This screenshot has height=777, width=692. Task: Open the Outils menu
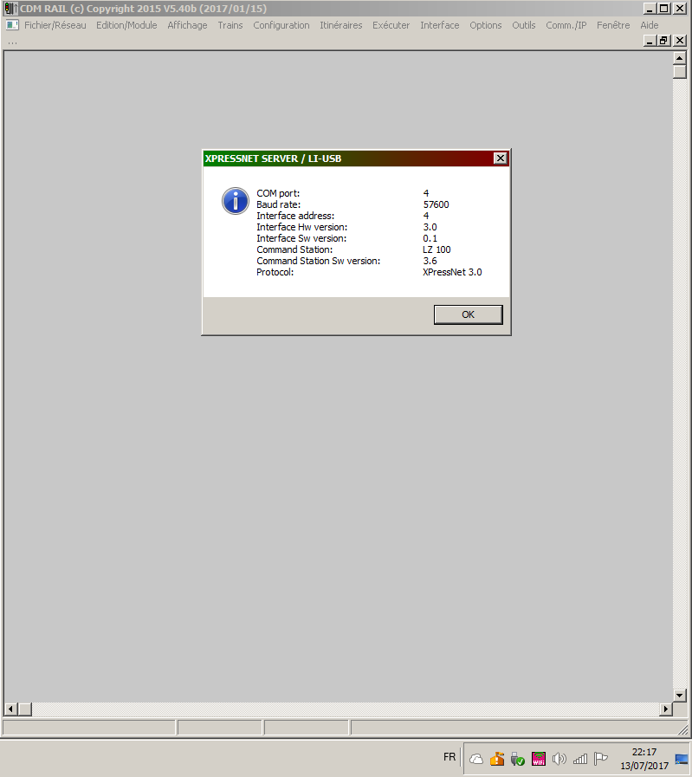tap(524, 25)
